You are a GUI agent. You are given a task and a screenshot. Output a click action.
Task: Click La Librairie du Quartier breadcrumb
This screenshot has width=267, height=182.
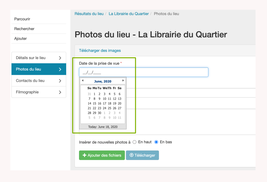pos(129,14)
